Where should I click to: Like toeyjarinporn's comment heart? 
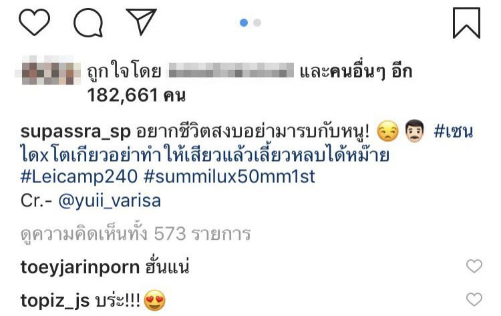474,266
